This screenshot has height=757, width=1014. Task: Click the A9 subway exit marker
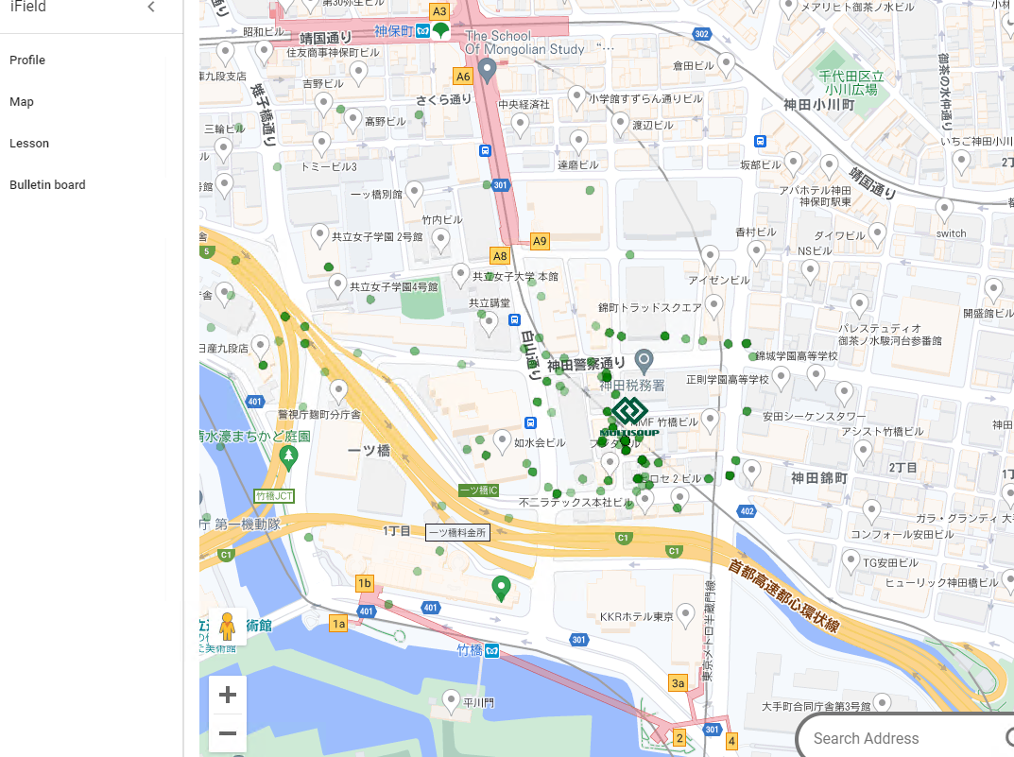coord(539,242)
